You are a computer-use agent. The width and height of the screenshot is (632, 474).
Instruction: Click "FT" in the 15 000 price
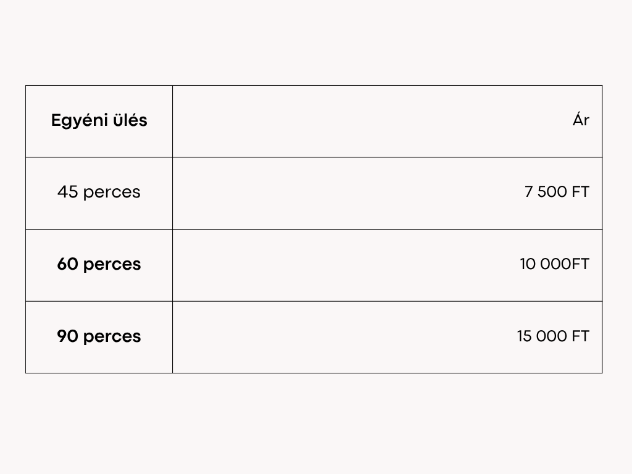581,336
